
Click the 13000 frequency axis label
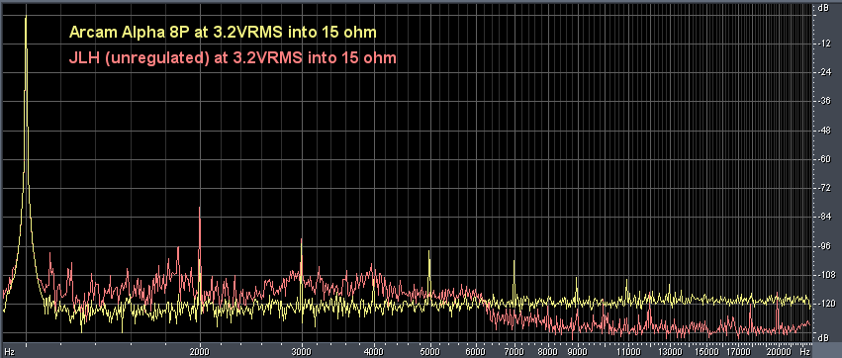(x=671, y=351)
